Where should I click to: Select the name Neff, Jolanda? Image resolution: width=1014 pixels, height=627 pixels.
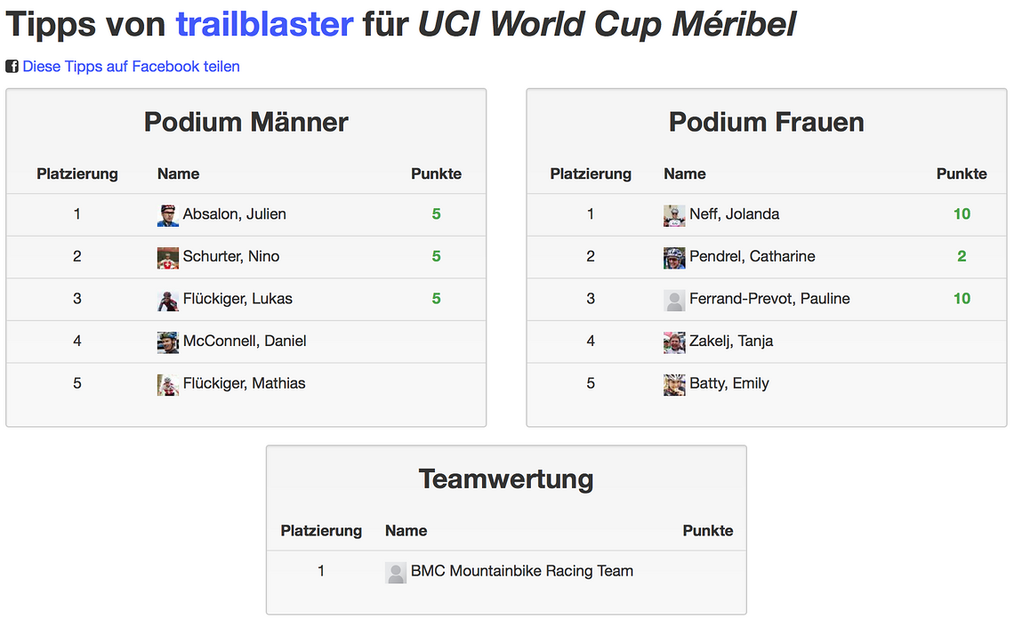(734, 214)
